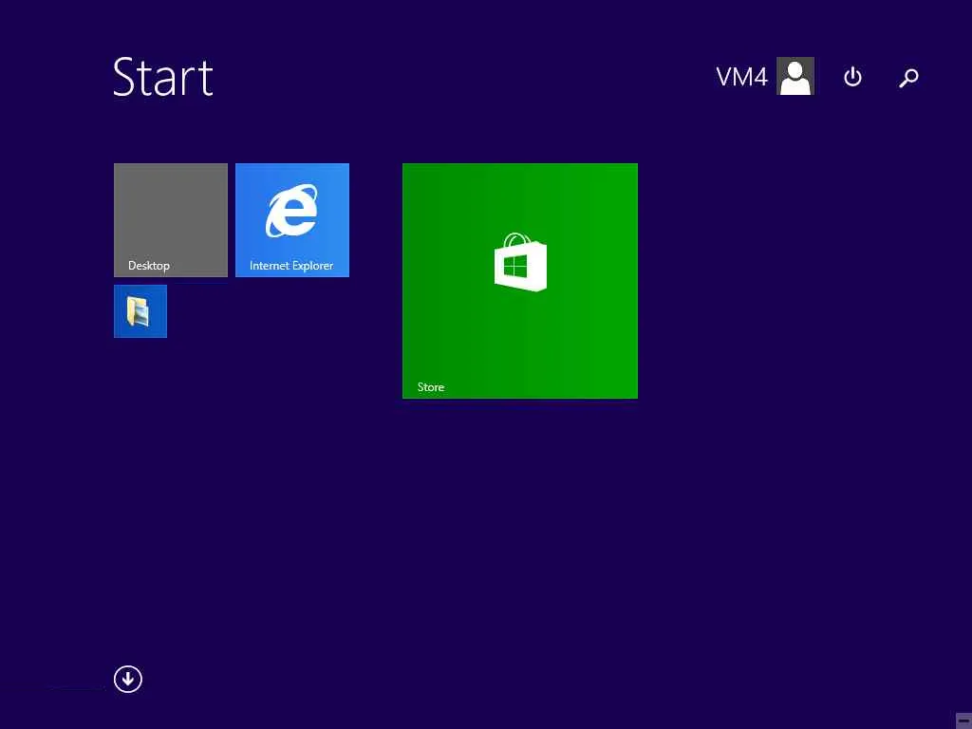Image resolution: width=972 pixels, height=729 pixels.
Task: Open search with the magnifier icon
Action: (x=908, y=78)
